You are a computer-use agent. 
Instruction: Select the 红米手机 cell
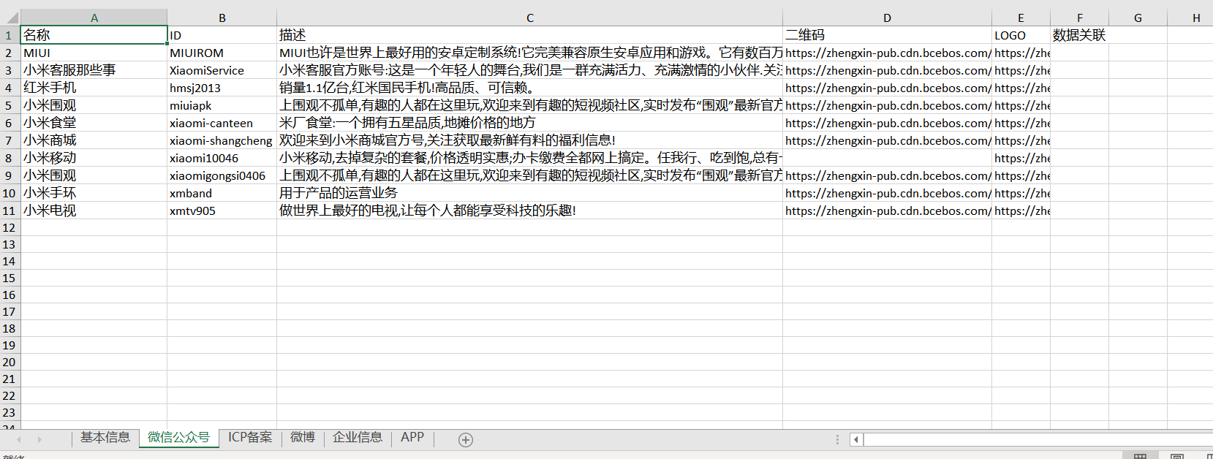[x=94, y=88]
